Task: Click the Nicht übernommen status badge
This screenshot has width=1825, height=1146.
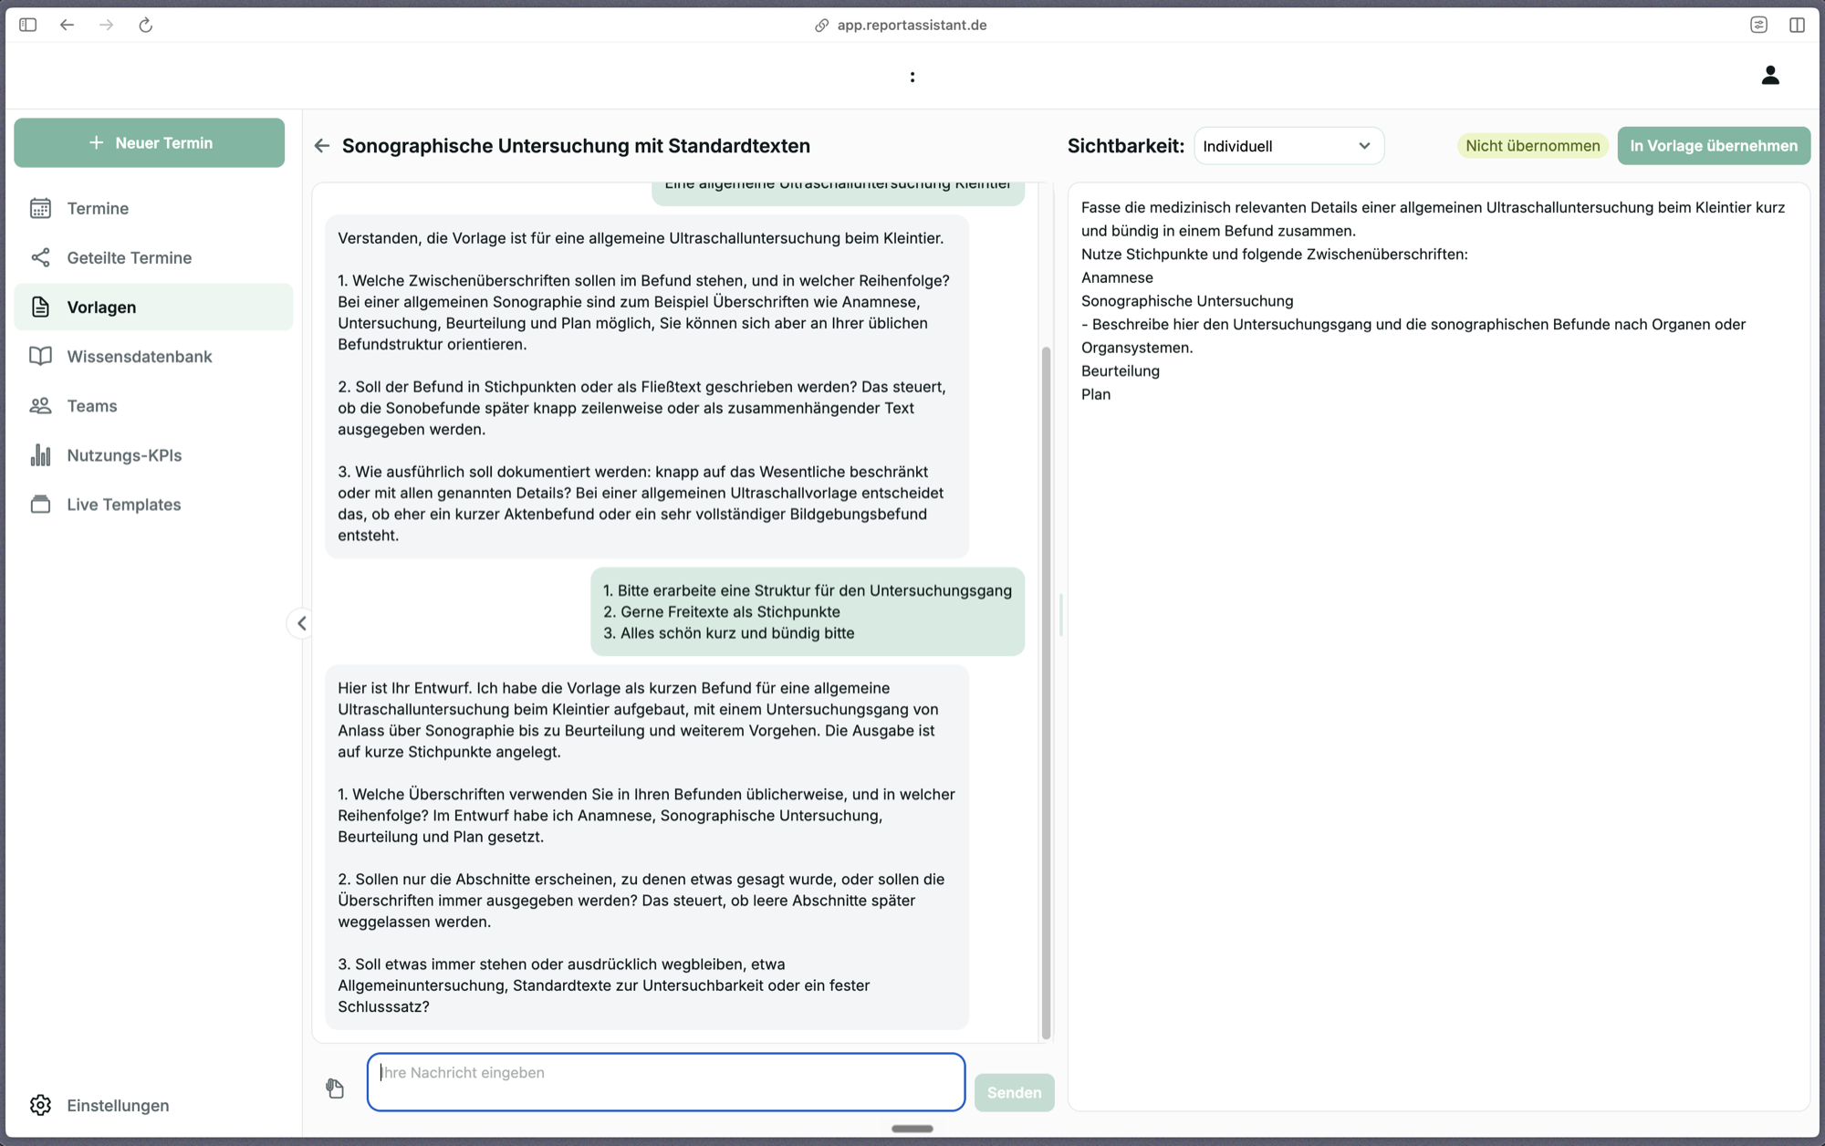Action: (x=1532, y=146)
